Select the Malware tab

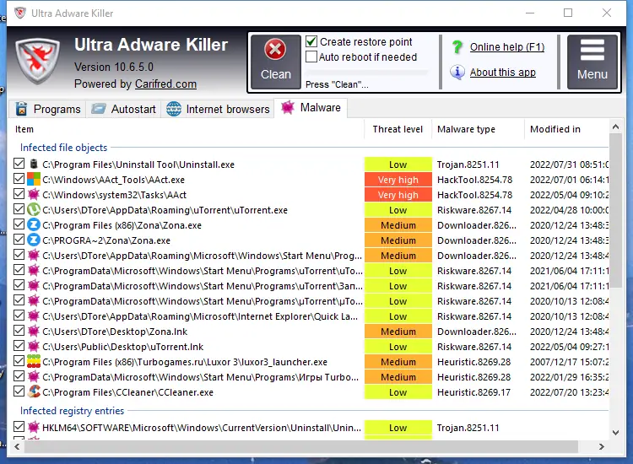311,108
